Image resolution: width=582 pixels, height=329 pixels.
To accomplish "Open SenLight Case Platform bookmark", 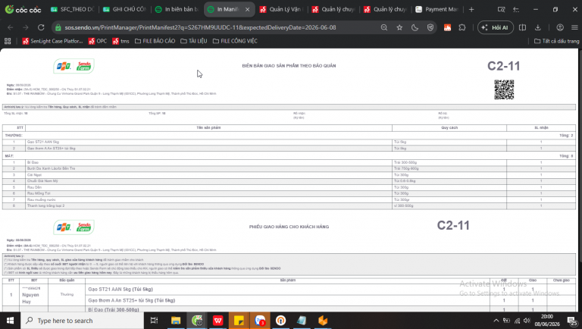I will point(52,41).
